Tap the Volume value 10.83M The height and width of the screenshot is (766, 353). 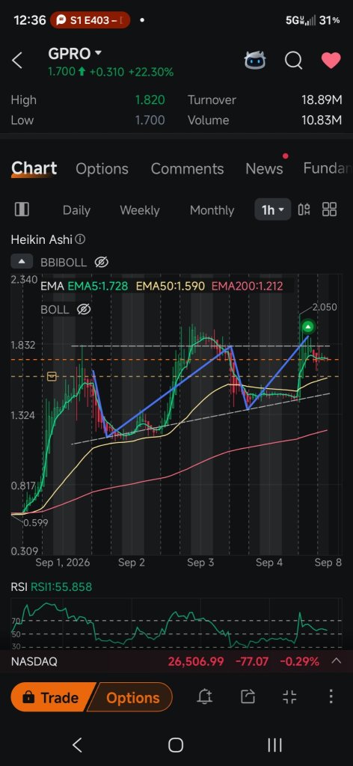(x=322, y=120)
